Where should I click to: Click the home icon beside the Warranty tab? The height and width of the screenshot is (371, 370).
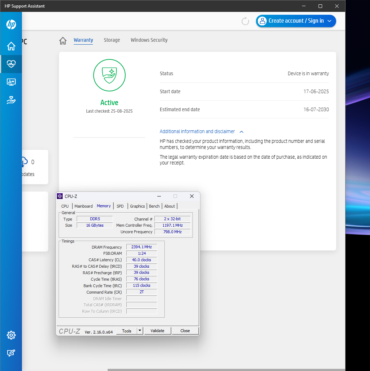pyautogui.click(x=63, y=41)
